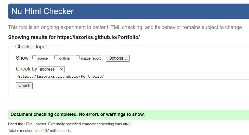
Task: Click the 'Used the HTML parser' line
Action: pyautogui.click(x=70, y=124)
